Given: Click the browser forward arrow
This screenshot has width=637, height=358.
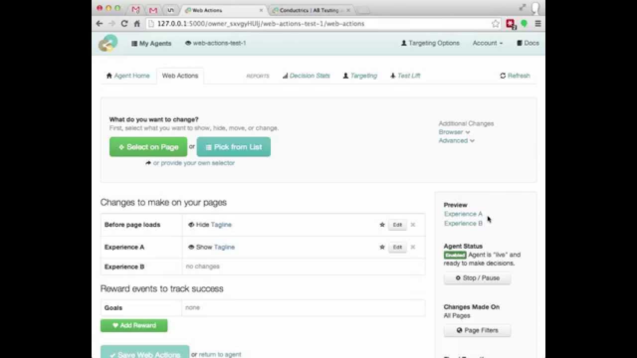Looking at the screenshot, I should 112,23.
